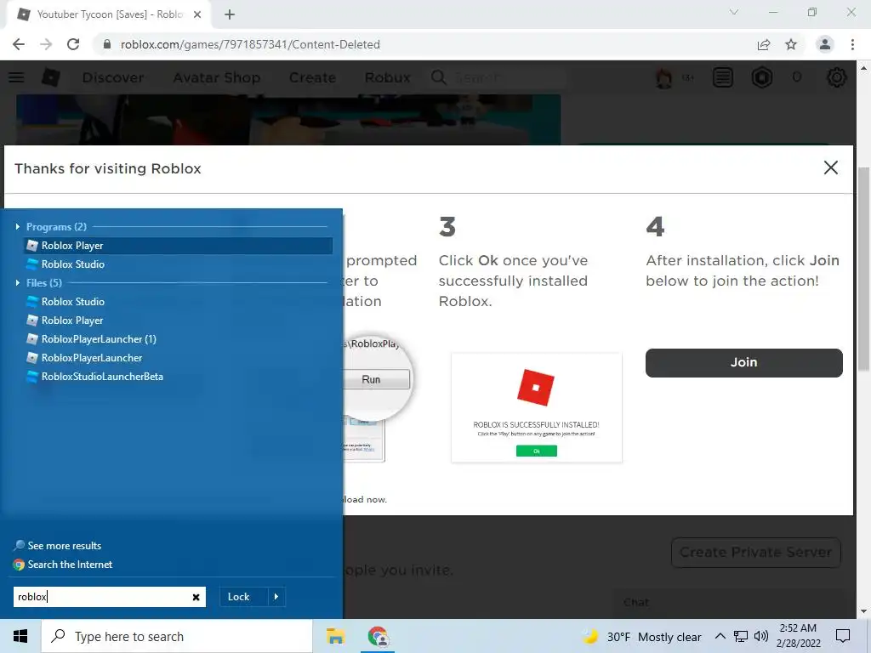
Task: Click the Join button
Action: pos(743,362)
